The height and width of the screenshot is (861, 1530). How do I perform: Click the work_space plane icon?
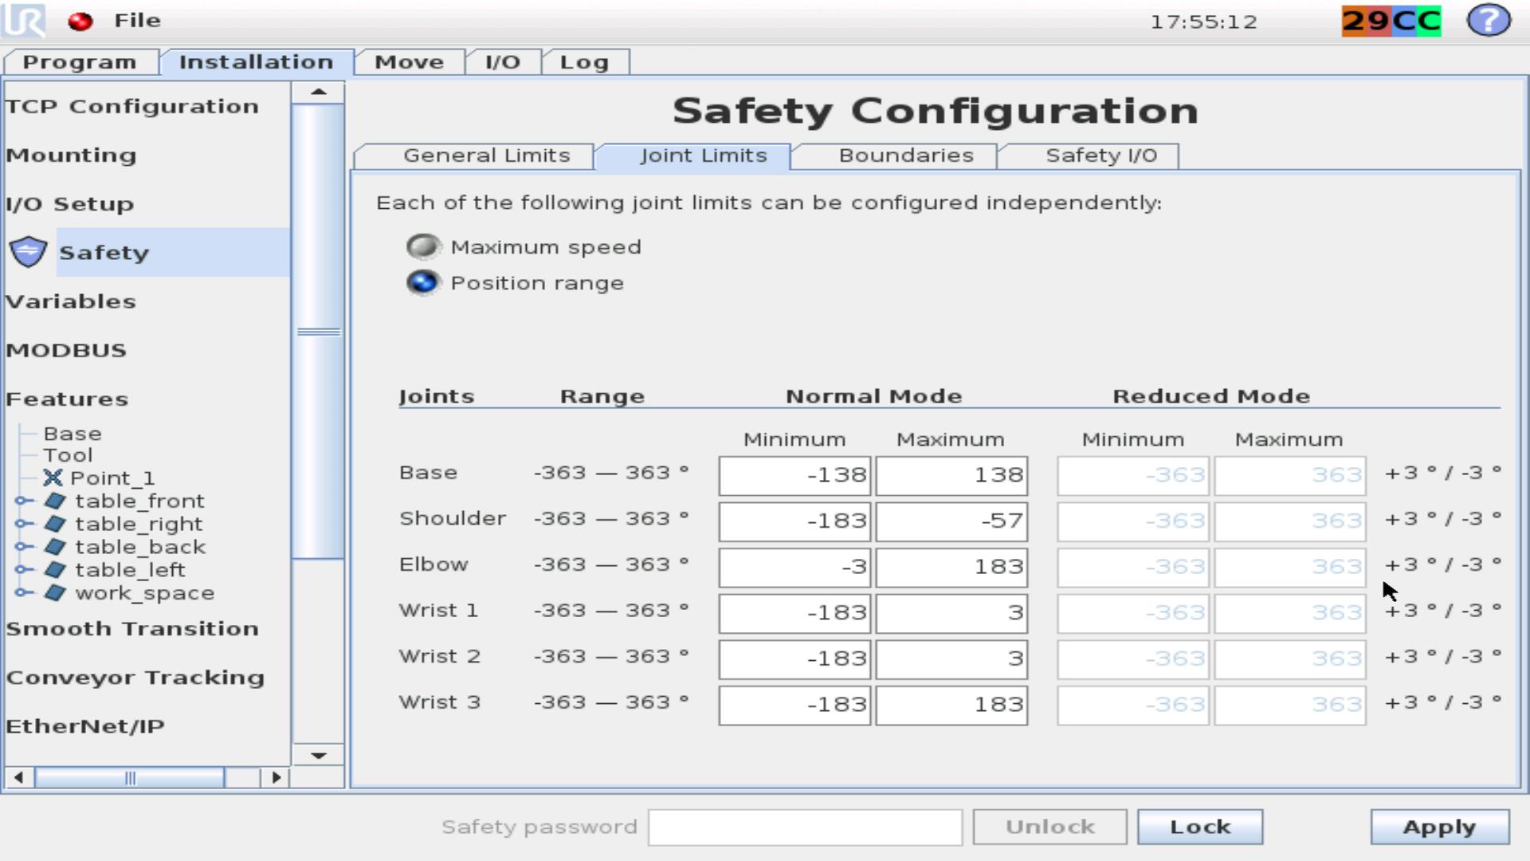[x=55, y=592]
